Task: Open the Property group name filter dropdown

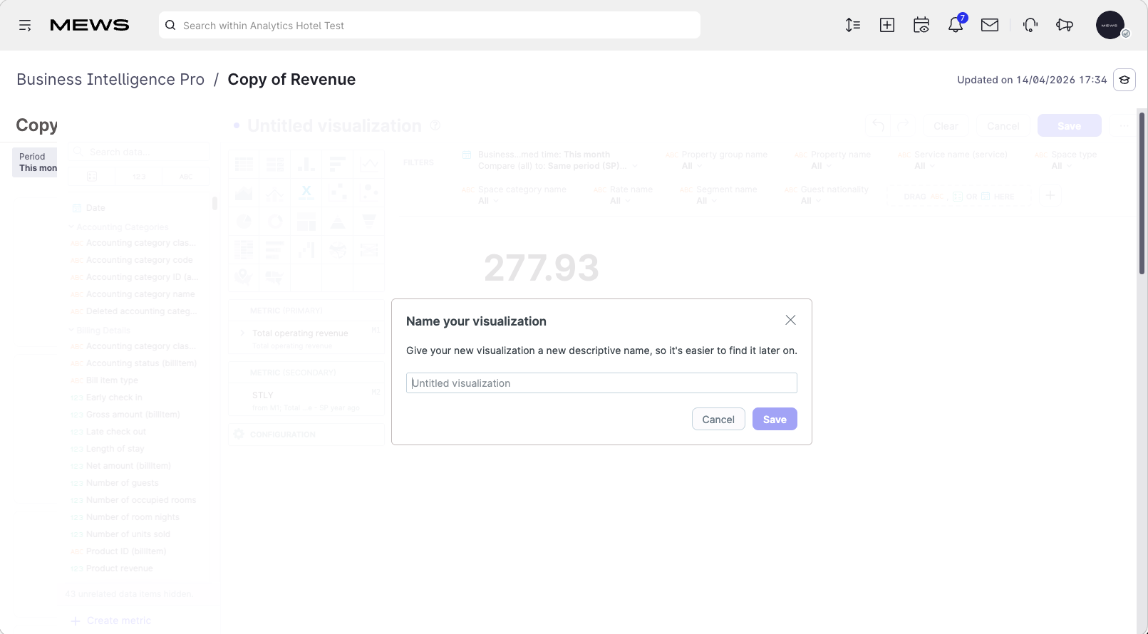Action: pos(716,160)
